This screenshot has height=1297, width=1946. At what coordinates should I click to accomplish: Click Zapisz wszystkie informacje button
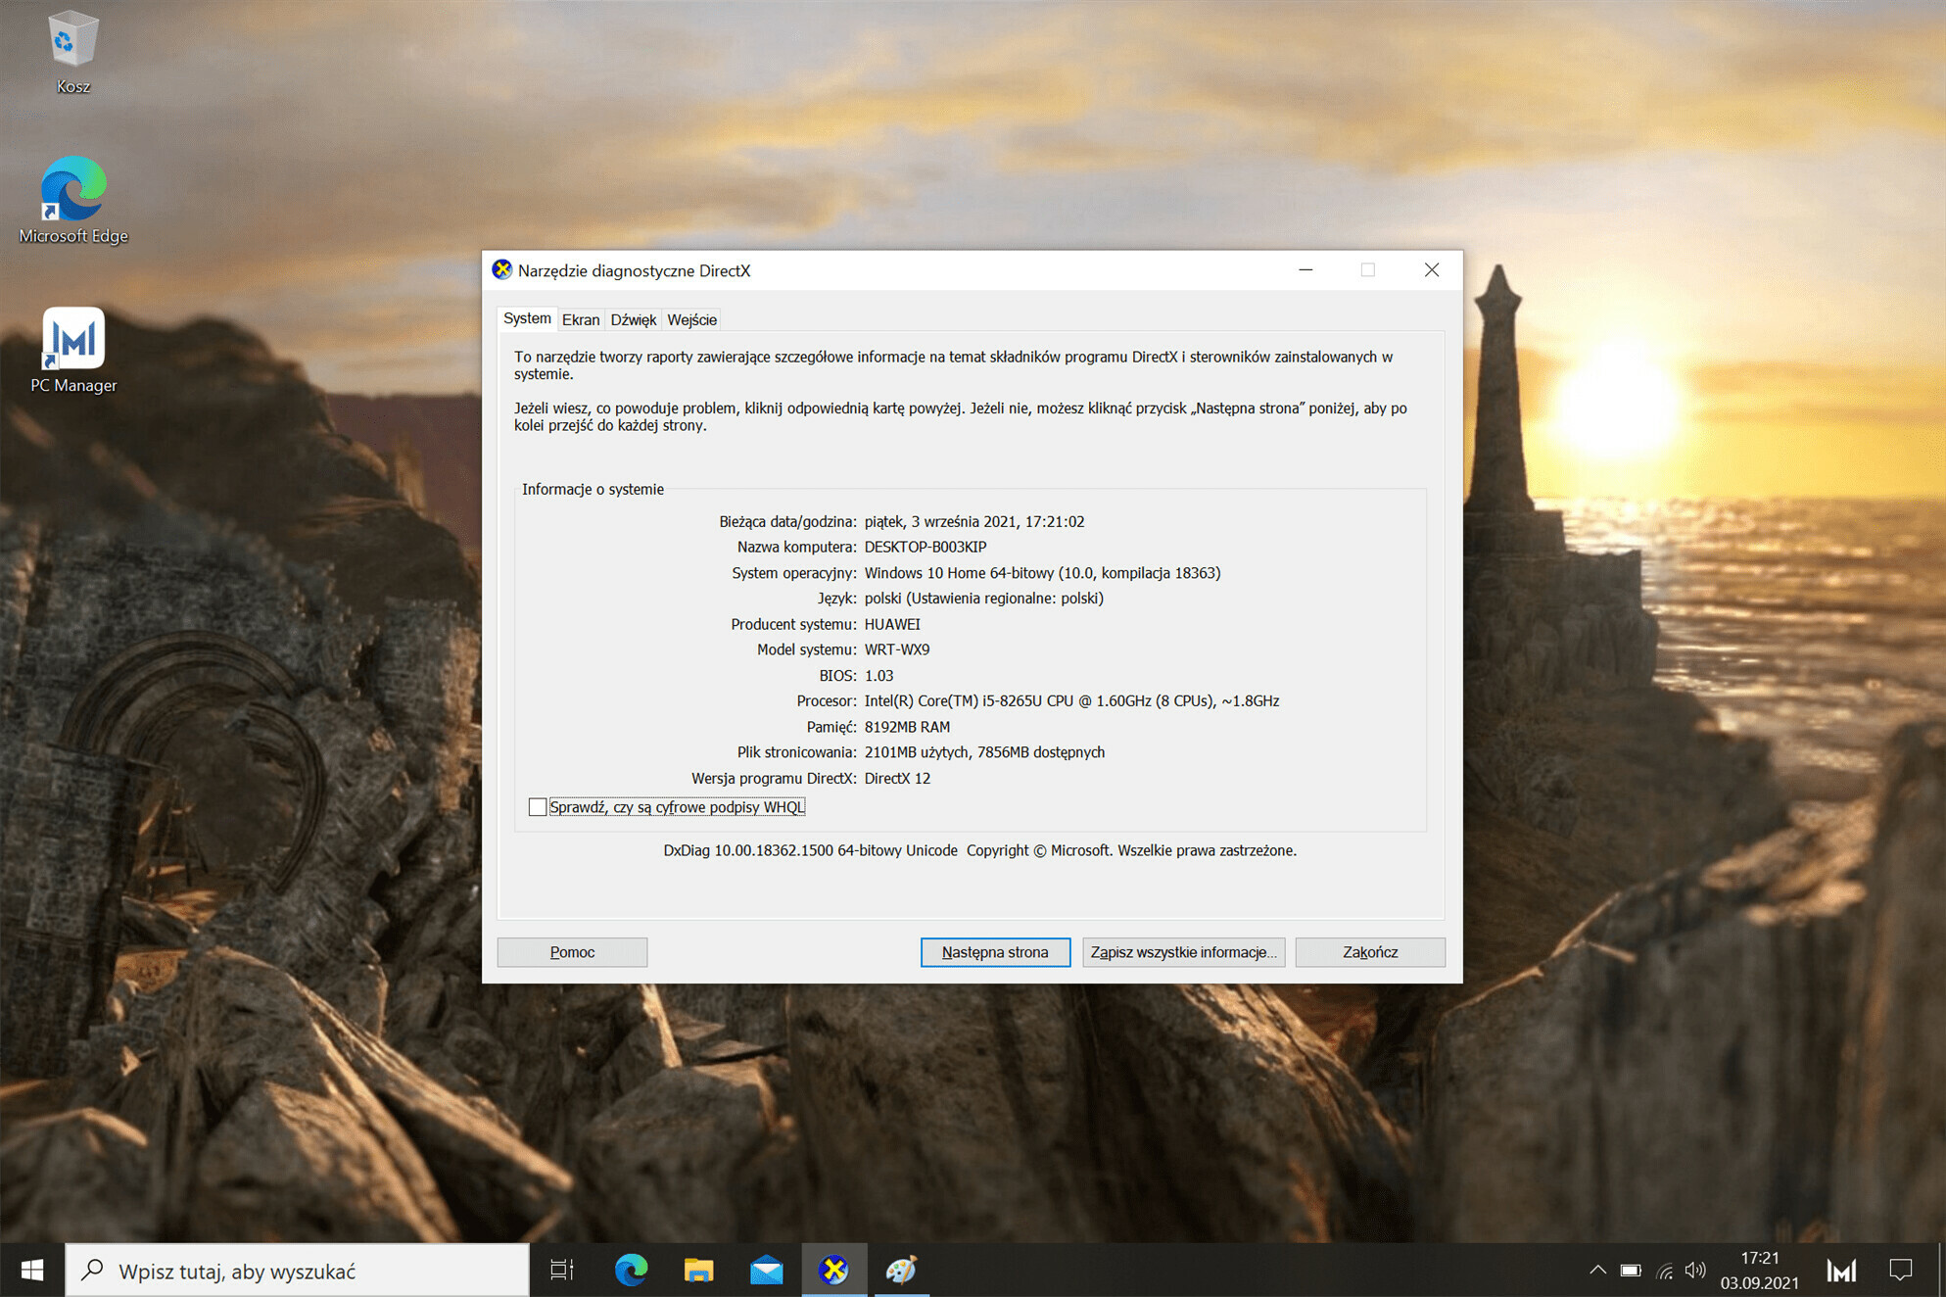coord(1183,952)
